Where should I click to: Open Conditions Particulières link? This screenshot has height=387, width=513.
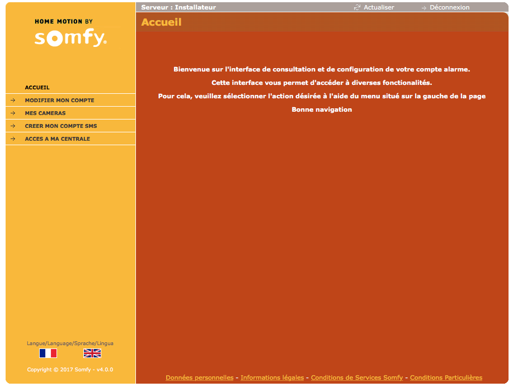pos(446,378)
